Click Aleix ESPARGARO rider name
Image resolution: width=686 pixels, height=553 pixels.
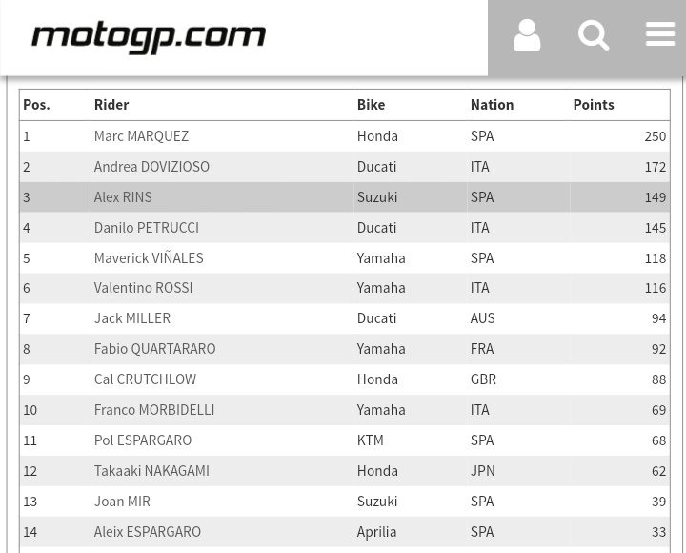coord(147,532)
